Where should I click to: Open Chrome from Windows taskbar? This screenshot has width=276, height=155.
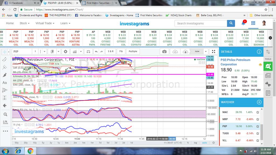(30, 151)
